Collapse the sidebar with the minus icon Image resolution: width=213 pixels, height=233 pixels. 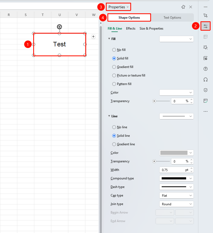point(206,7)
